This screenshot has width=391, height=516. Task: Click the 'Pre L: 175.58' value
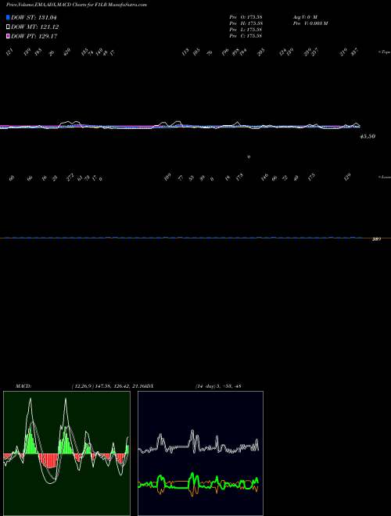(246, 30)
